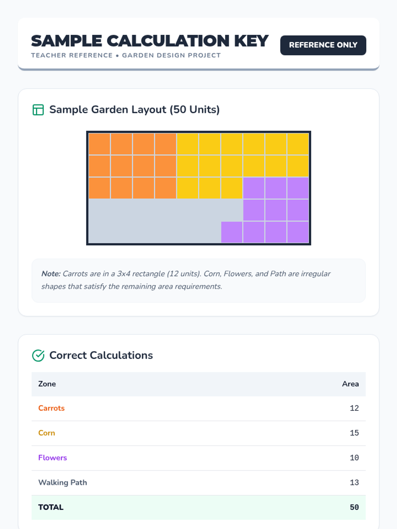Click the Carrots area value 12
This screenshot has height=529, width=397.
pyautogui.click(x=354, y=408)
